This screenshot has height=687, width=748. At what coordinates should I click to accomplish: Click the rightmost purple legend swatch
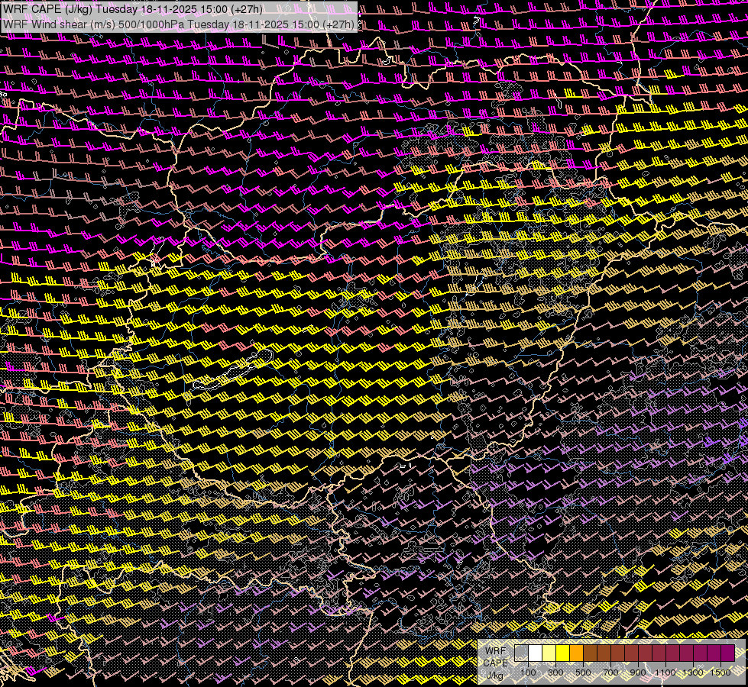pos(727,653)
